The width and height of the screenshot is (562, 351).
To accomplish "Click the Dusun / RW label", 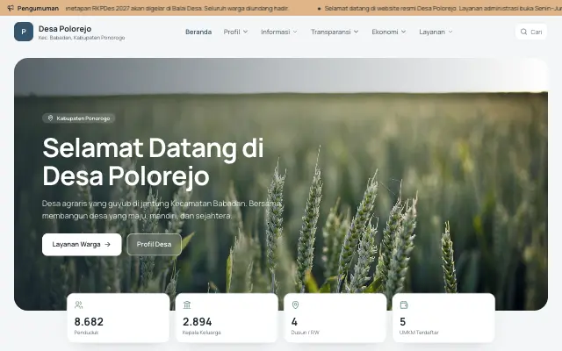I will point(305,333).
